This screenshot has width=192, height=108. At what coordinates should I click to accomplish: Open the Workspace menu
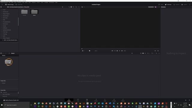point(52,2)
